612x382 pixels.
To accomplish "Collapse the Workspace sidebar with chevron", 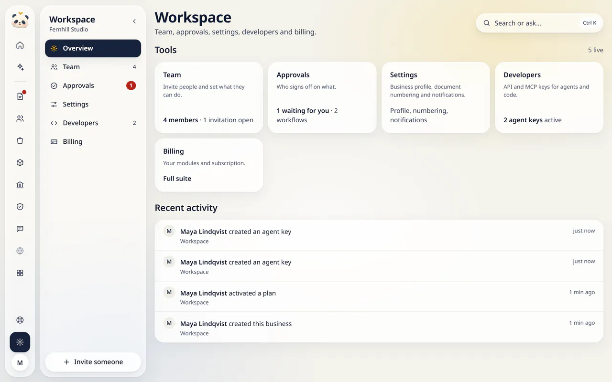I will (134, 21).
